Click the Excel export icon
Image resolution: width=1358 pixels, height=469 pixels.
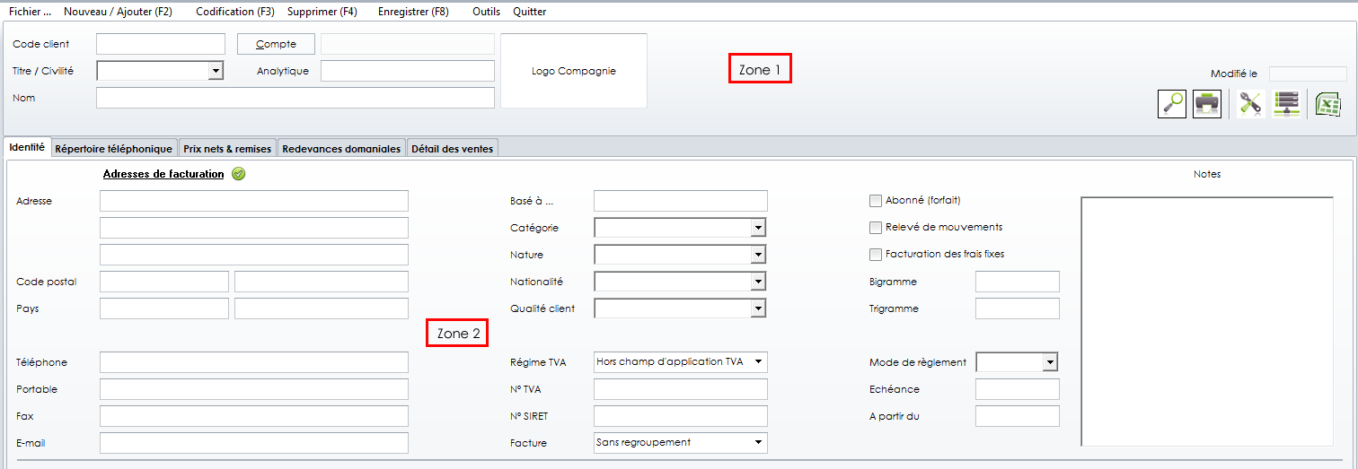(x=1327, y=104)
